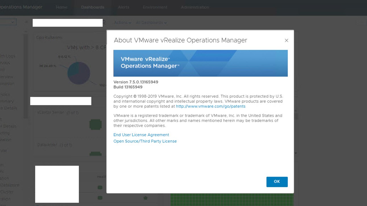Open Open Source/Third Party License link

tap(145, 141)
